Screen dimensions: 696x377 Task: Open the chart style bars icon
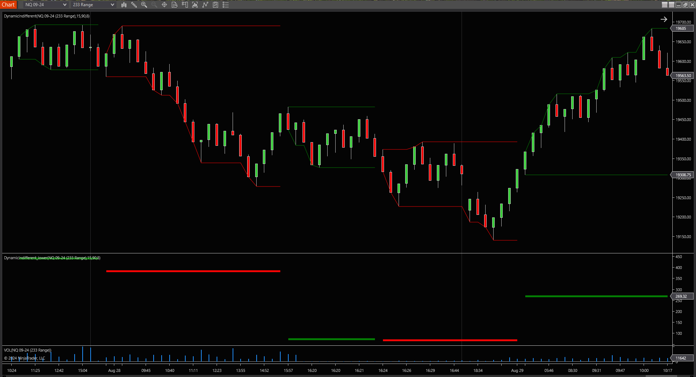[124, 5]
